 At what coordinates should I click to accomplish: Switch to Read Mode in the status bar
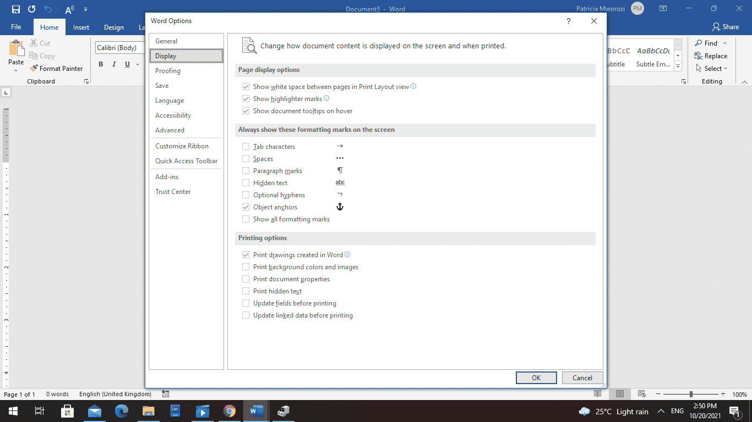[x=597, y=394]
